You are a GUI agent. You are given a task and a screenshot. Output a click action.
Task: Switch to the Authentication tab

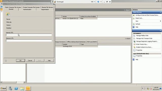point(27,10)
